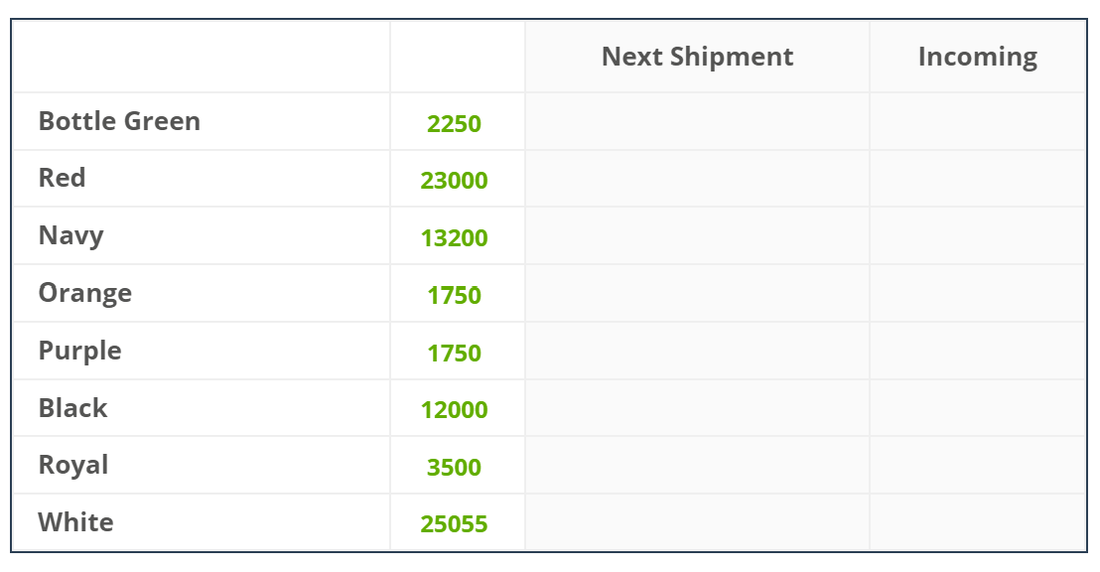This screenshot has height=572, width=1100.
Task: Select the Purple row label
Action: pyautogui.click(x=80, y=351)
